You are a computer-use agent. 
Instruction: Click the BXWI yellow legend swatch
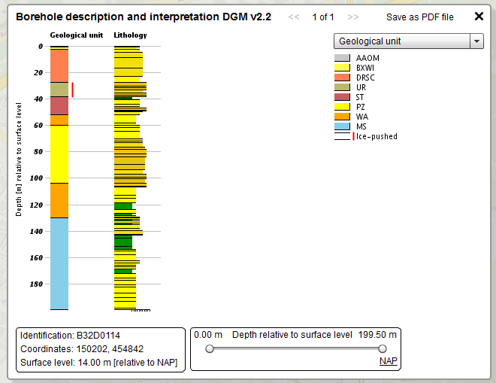click(342, 68)
